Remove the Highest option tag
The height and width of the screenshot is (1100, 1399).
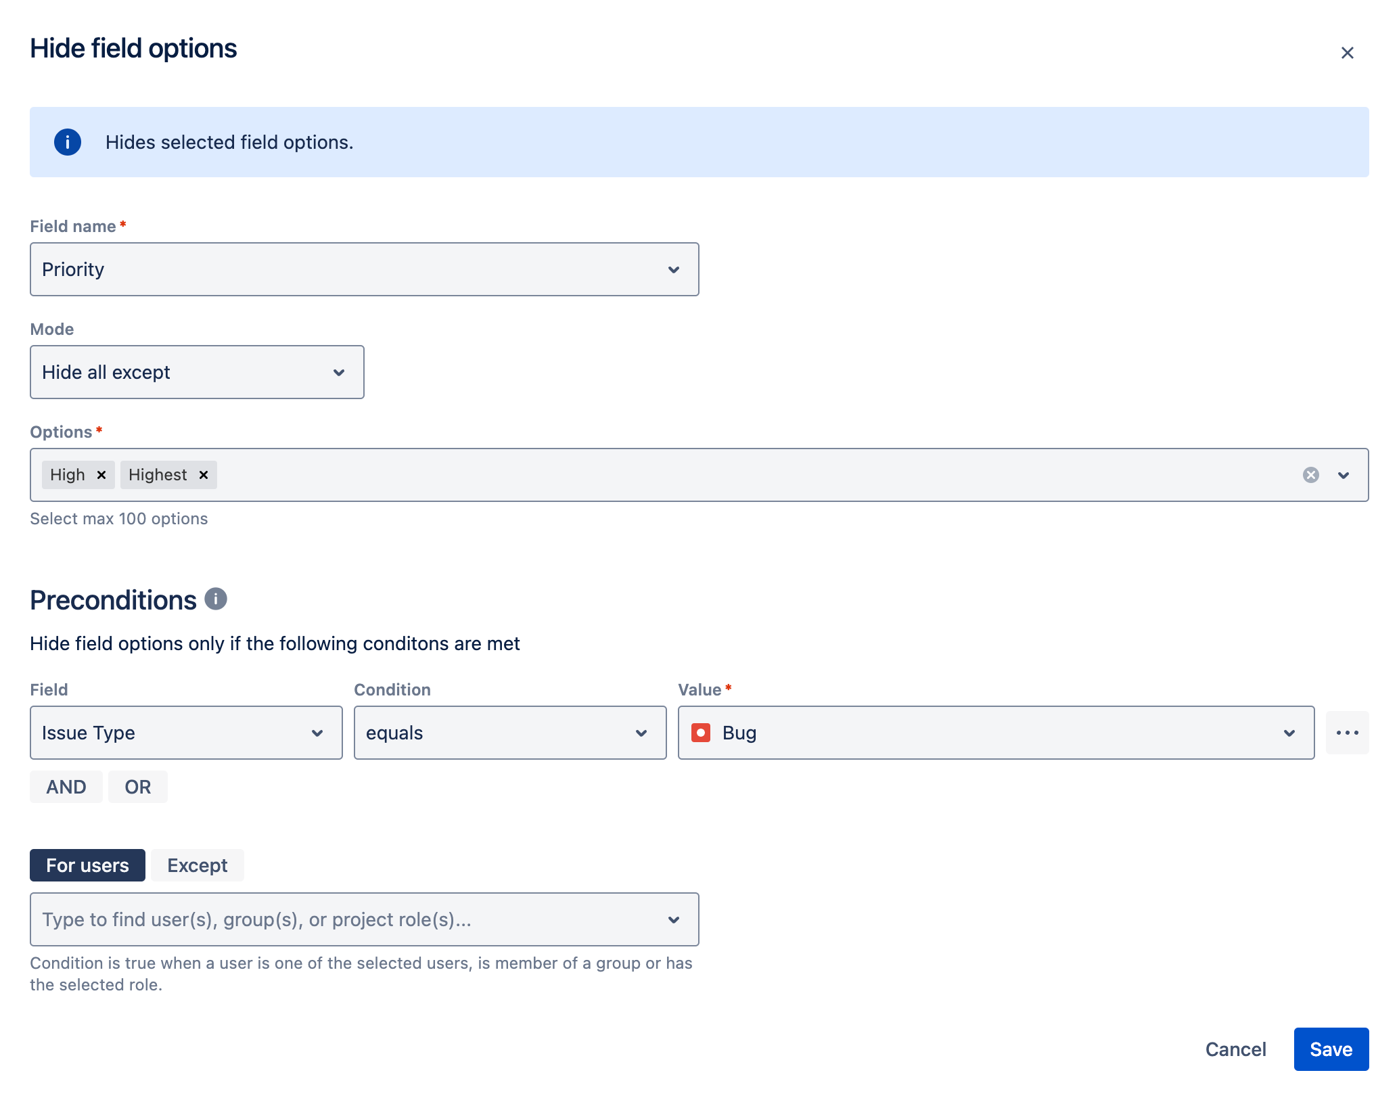204,475
